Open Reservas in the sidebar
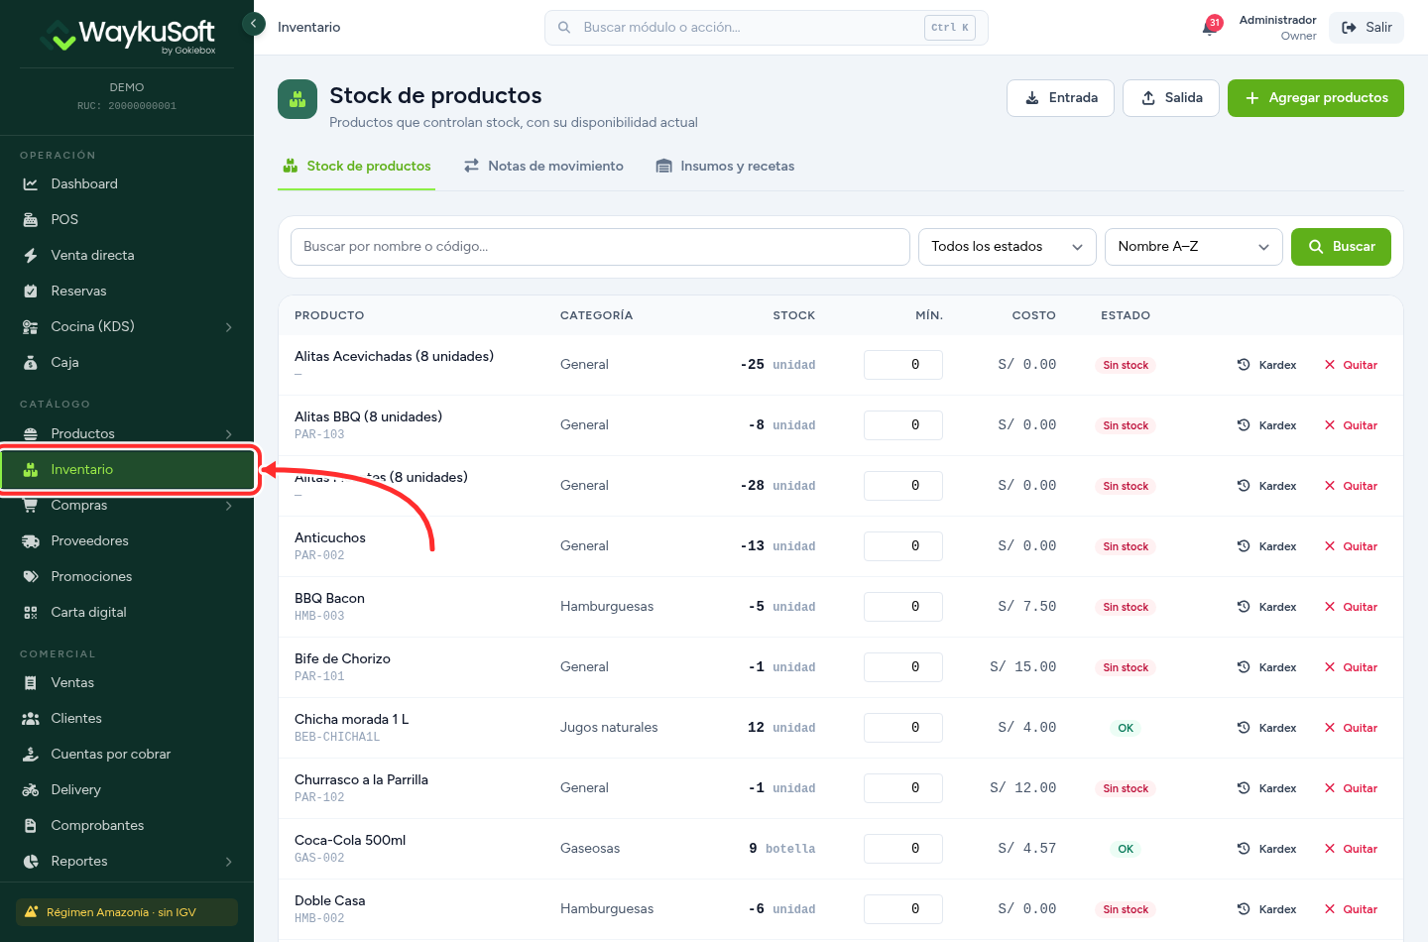Viewport: 1428px width, 942px height. pos(127,291)
